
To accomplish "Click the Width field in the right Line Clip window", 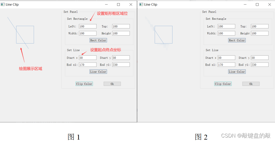I will tap(226, 33).
